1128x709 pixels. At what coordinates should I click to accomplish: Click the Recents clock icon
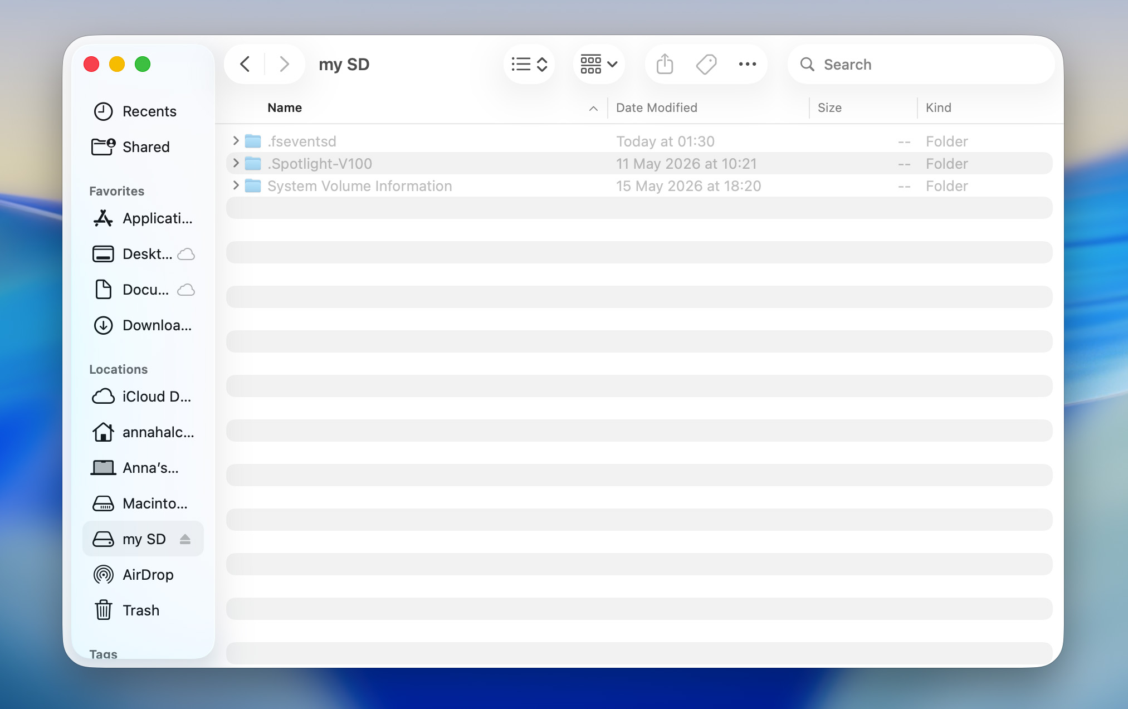tap(103, 111)
